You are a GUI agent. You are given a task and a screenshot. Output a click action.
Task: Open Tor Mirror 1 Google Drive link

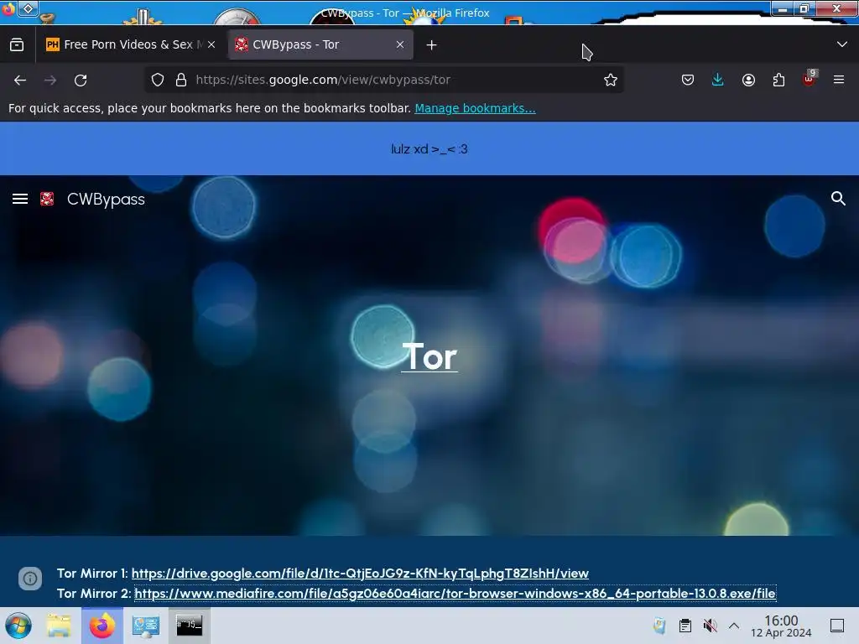[x=360, y=574]
